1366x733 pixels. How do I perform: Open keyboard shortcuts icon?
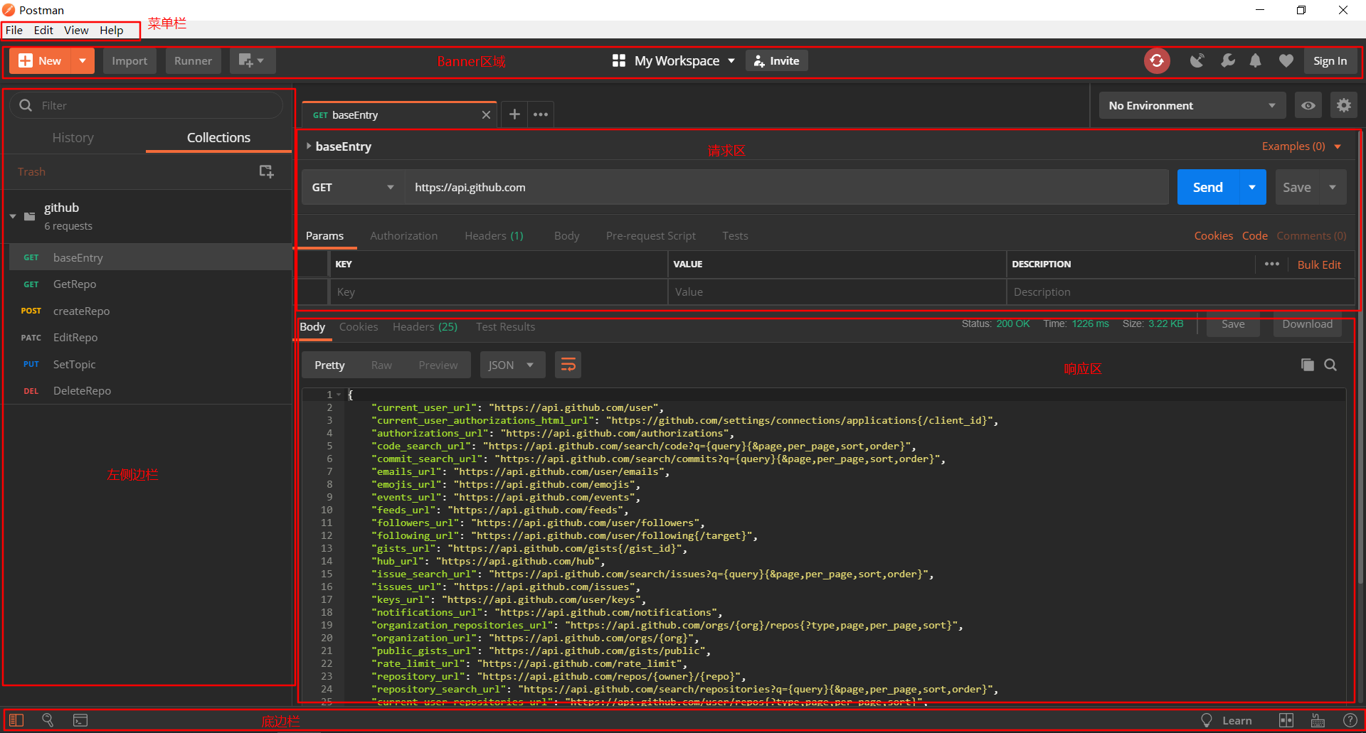pos(1318,720)
